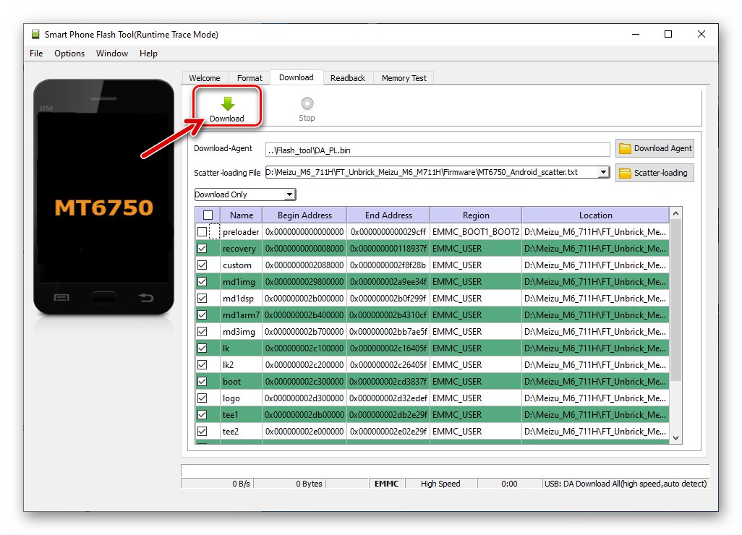Switch to the Readback tab
Screen dimensions: 742x535
[348, 78]
